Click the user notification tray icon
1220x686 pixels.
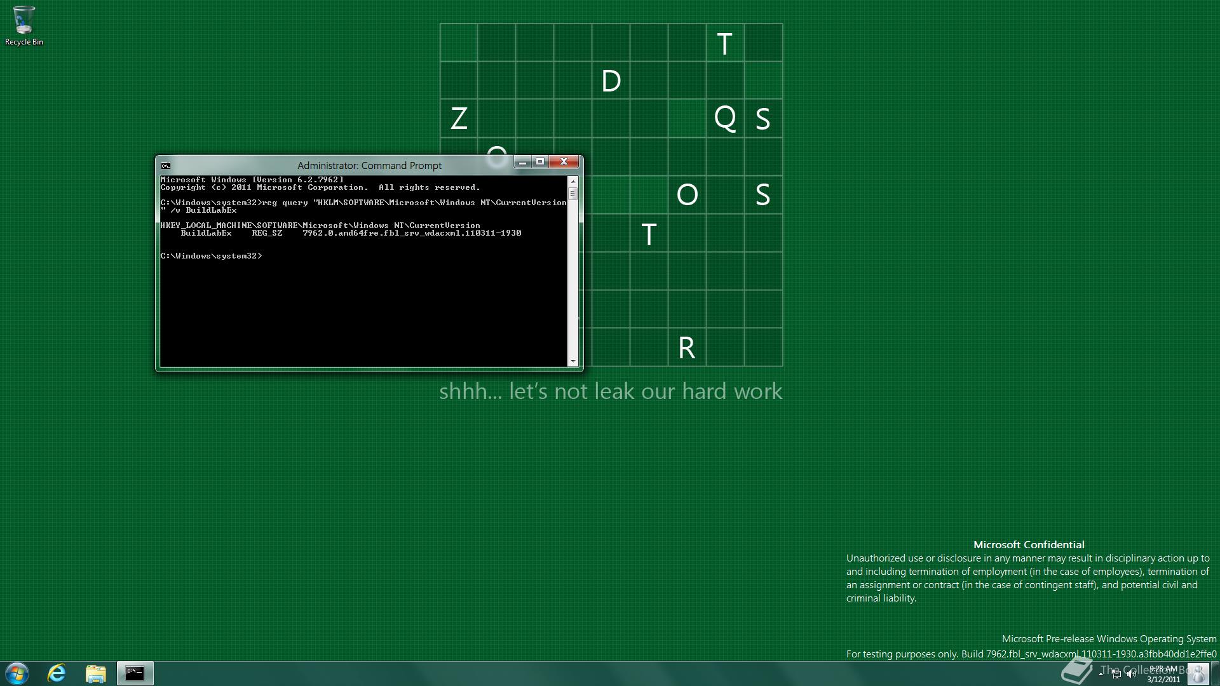click(x=1197, y=673)
